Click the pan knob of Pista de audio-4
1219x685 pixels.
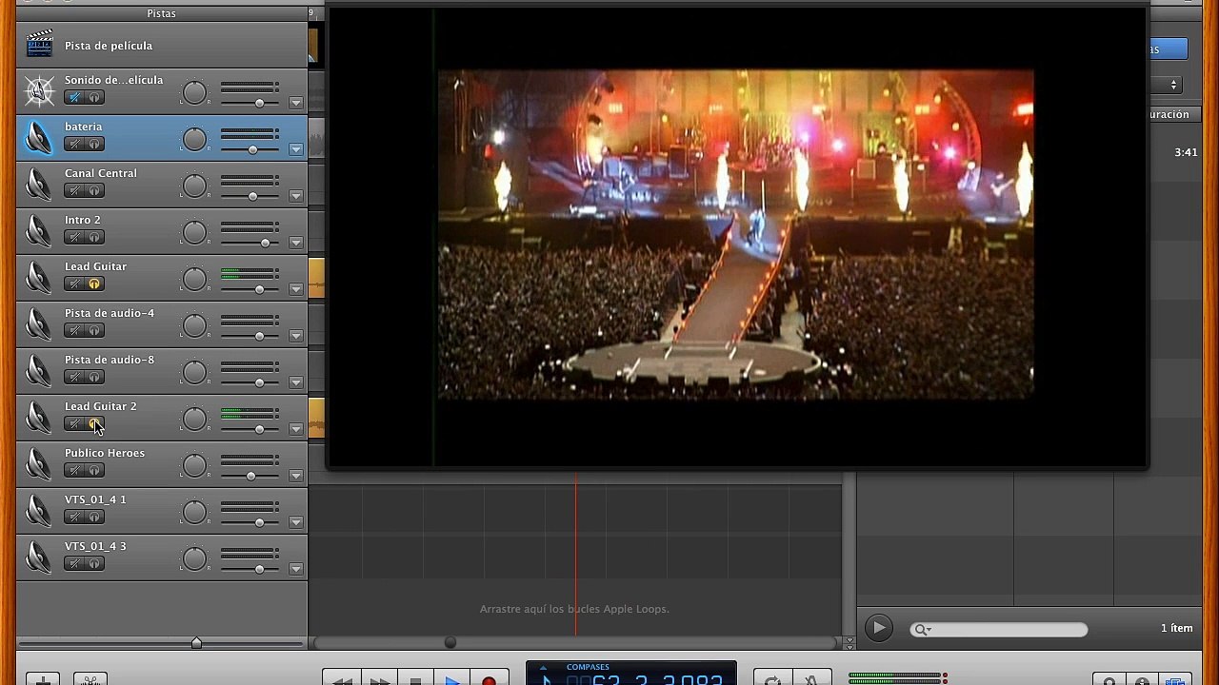coord(194,325)
